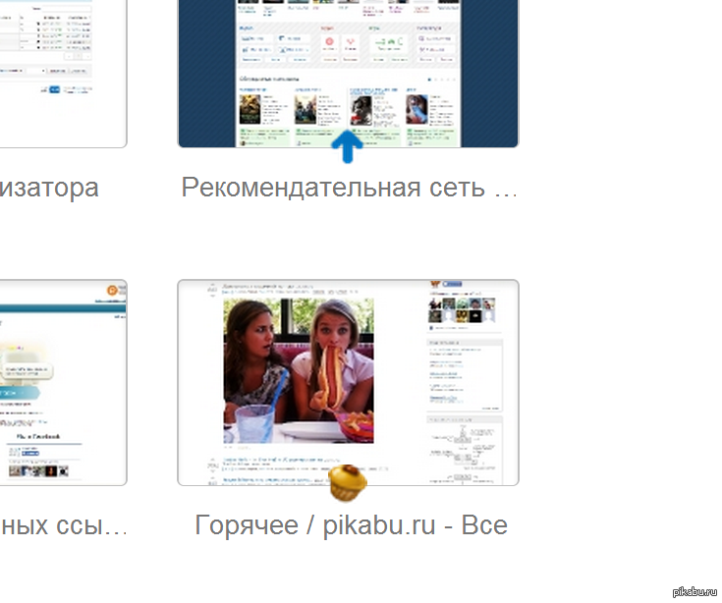Click the pikabu.ru watermark in the corner
The image size is (722, 603).
click(695, 591)
